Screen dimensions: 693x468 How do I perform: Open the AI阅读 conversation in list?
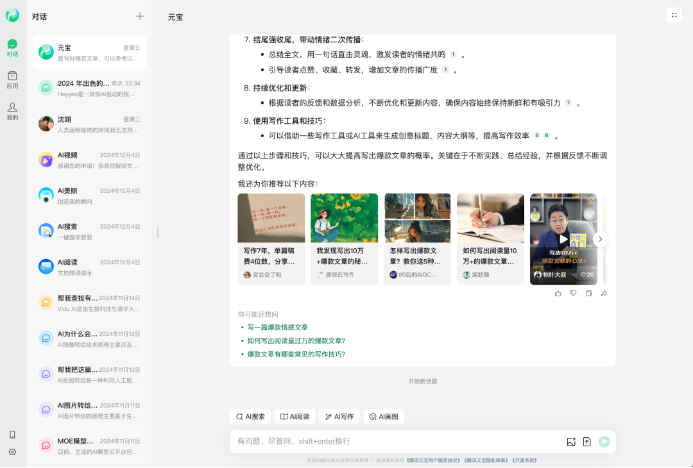coord(89,267)
